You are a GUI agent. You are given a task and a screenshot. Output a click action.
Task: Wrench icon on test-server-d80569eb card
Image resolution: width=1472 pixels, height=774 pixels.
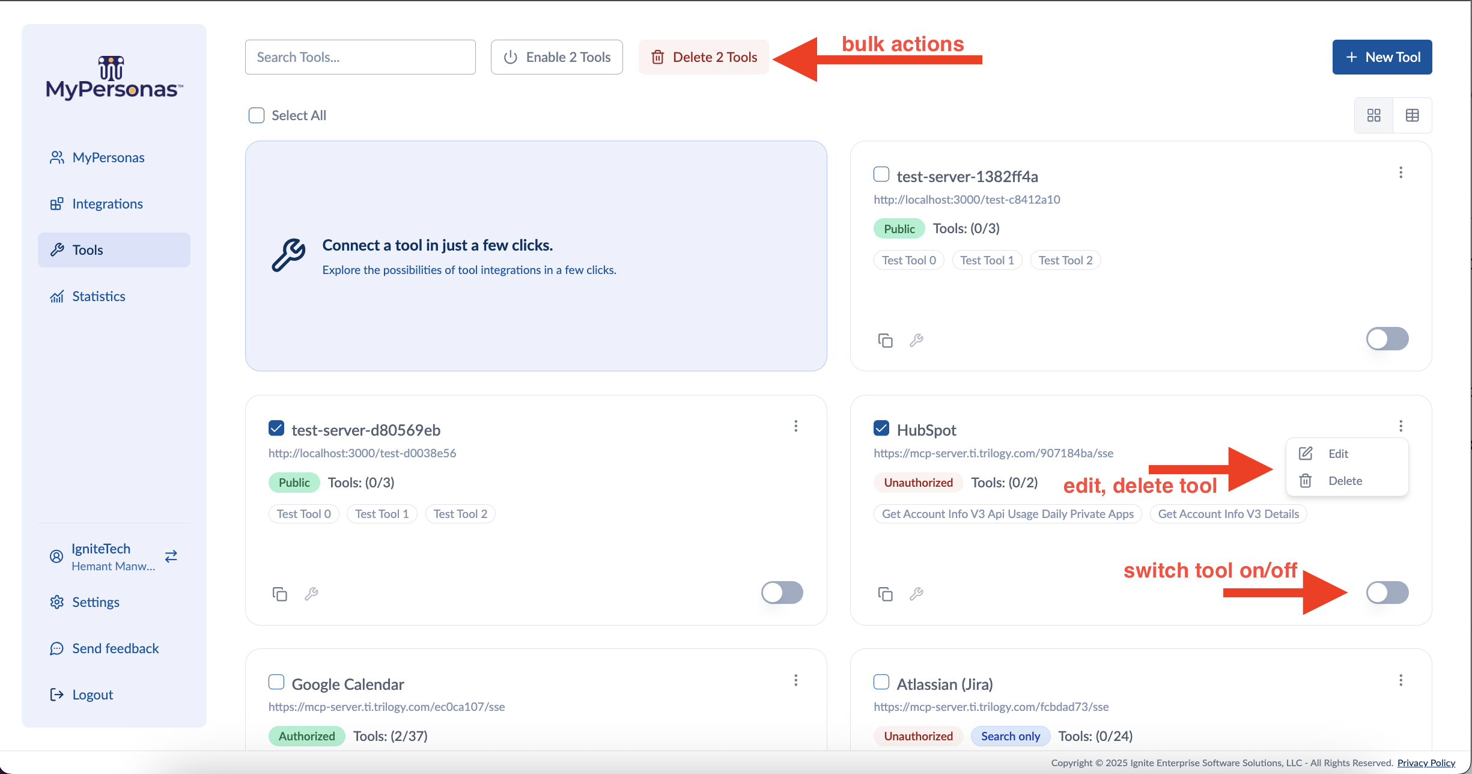[x=311, y=594]
